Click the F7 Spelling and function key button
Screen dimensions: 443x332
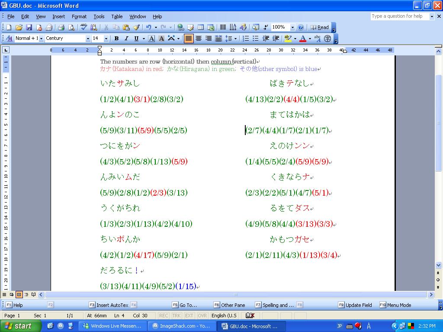[x=274, y=305]
